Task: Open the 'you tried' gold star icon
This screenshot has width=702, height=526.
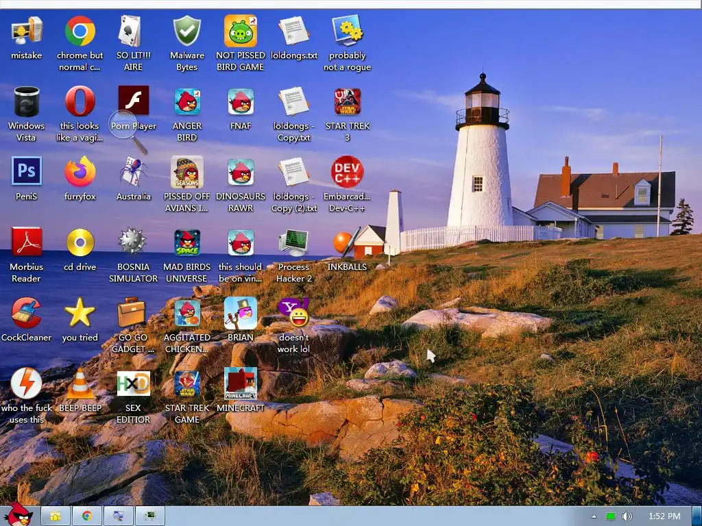Action: pyautogui.click(x=80, y=312)
